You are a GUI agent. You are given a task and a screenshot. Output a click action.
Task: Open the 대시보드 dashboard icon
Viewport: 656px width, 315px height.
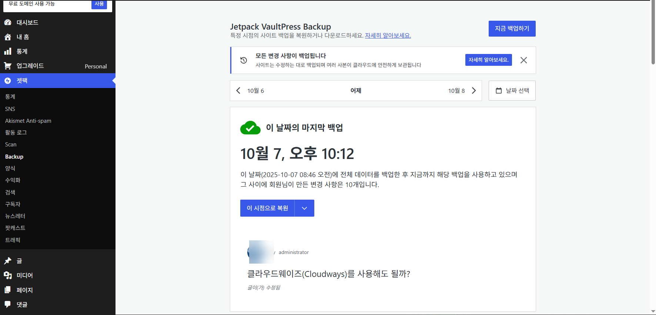tap(8, 23)
